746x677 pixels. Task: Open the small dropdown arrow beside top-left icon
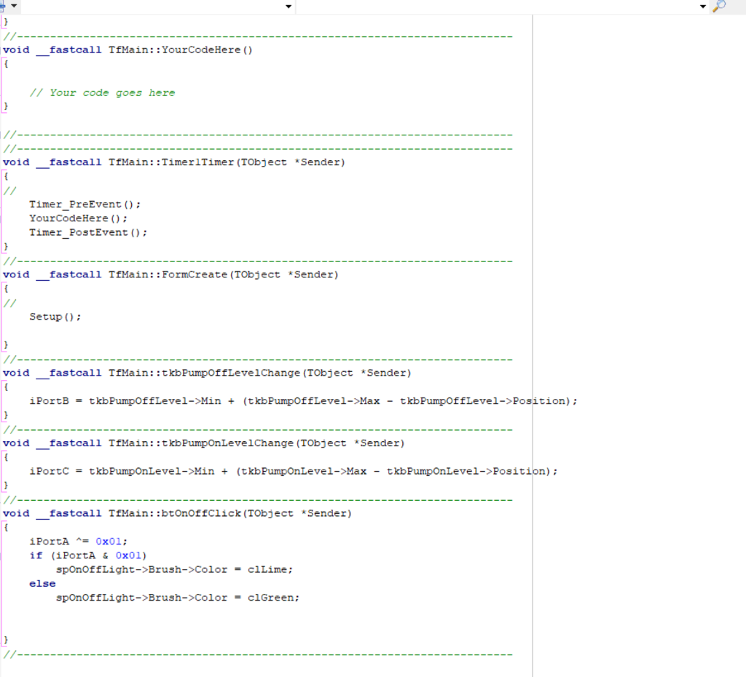(x=14, y=6)
